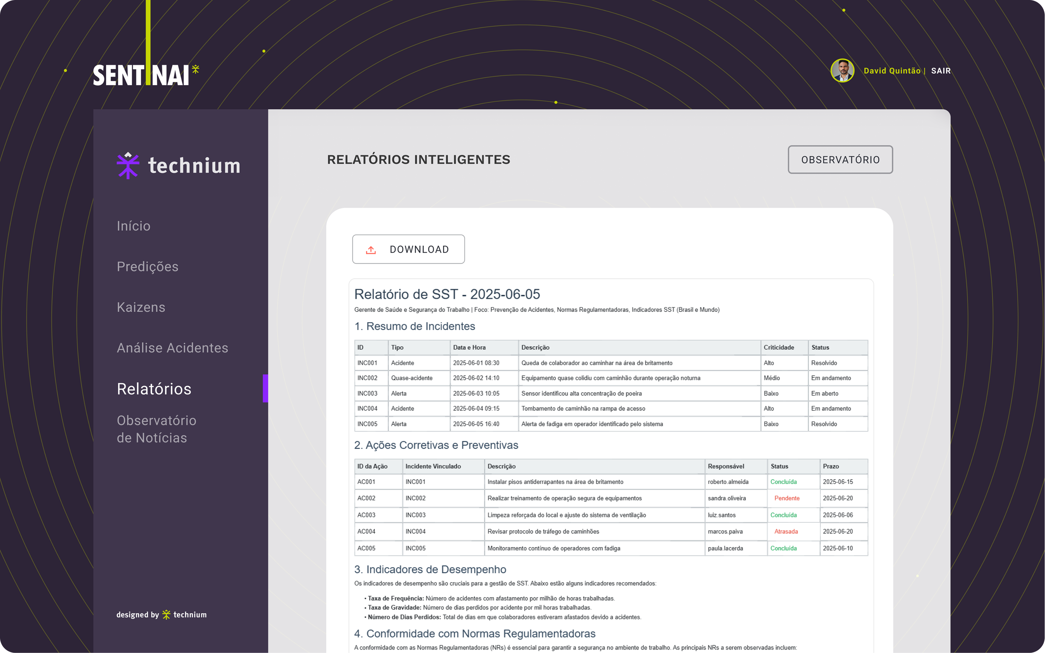Click '2025-06-06' deadline cell
This screenshot has width=1045, height=653.
[843, 515]
